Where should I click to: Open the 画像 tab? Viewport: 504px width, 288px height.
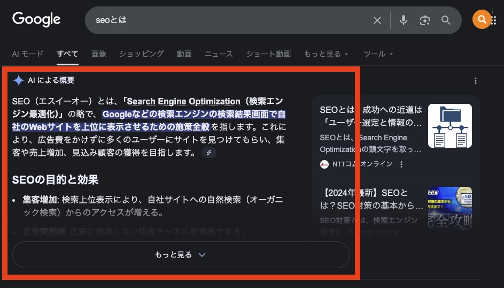click(x=99, y=54)
